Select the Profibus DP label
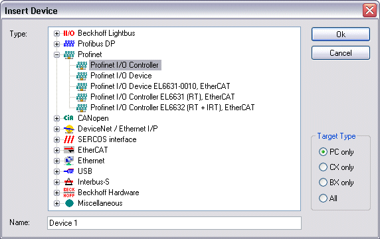The height and width of the screenshot is (239, 380). (x=96, y=44)
